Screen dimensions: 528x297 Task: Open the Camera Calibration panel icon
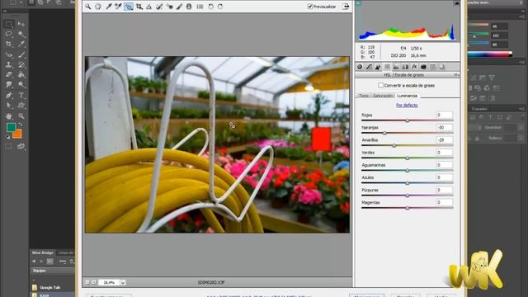click(x=423, y=67)
